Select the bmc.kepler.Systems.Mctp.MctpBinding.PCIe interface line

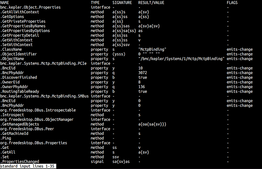[x=43, y=63]
